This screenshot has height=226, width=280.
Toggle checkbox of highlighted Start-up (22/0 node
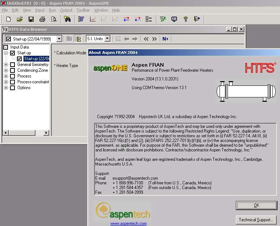(20, 59)
